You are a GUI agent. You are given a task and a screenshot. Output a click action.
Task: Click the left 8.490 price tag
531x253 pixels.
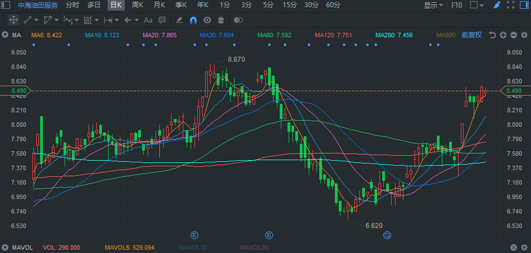[x=16, y=91]
